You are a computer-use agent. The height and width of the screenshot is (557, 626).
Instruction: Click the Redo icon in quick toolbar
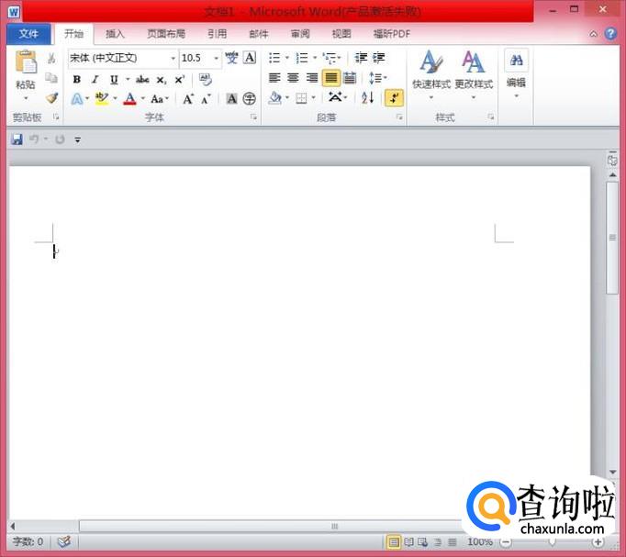point(60,139)
